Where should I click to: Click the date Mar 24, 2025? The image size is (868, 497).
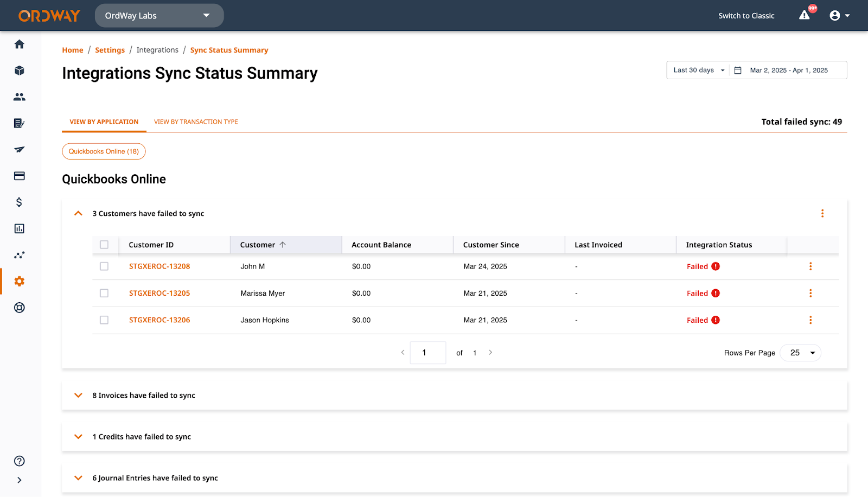click(485, 266)
